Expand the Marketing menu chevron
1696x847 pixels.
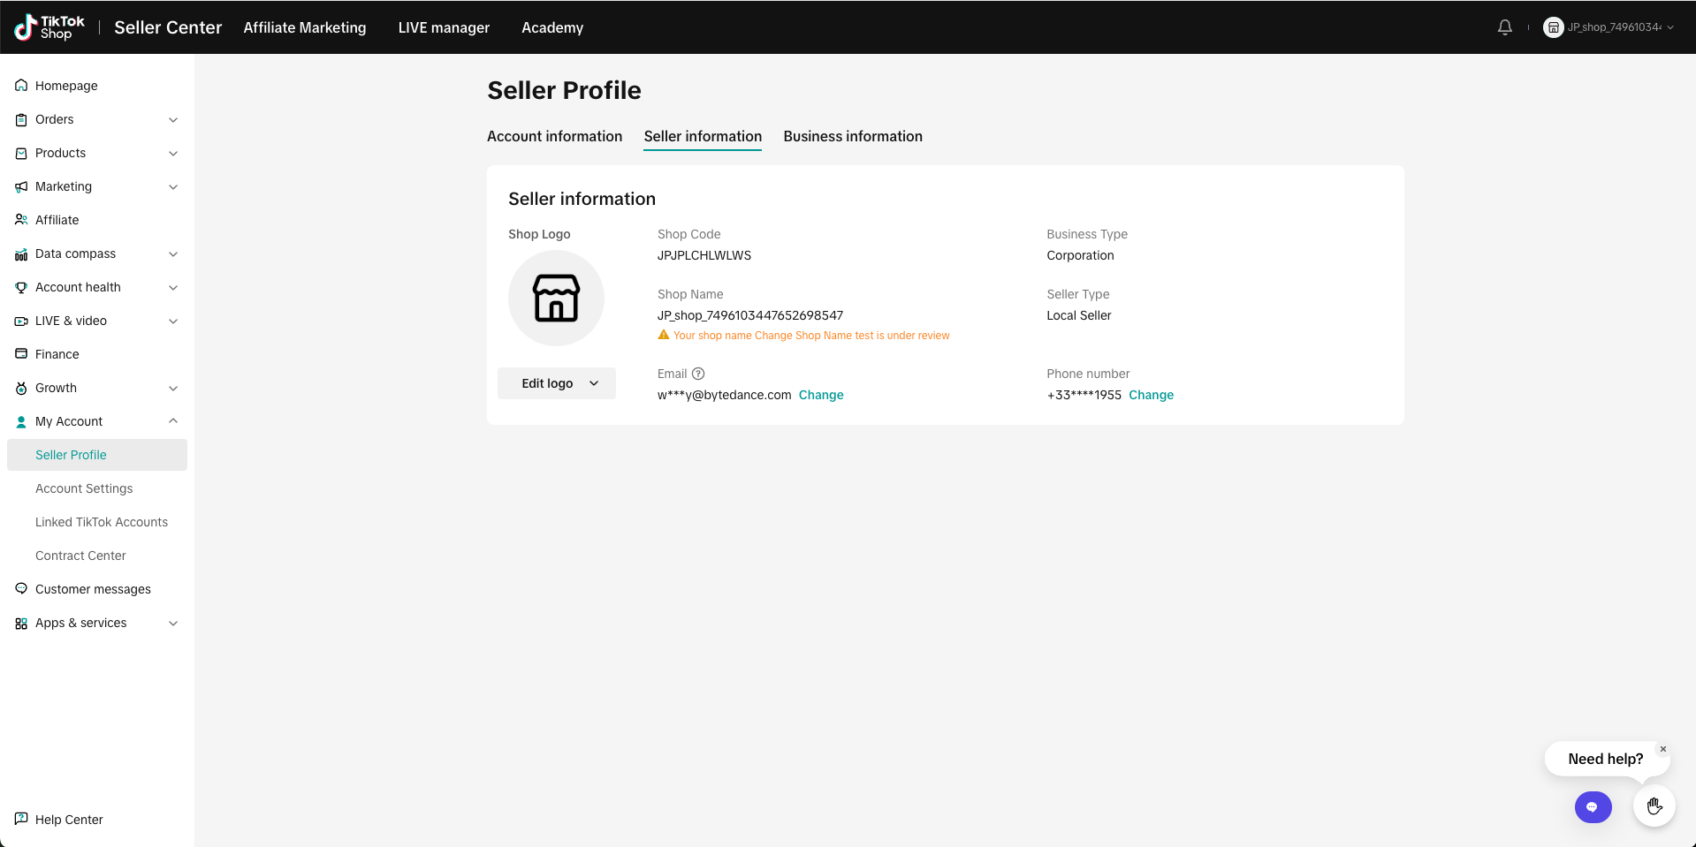pos(173,186)
